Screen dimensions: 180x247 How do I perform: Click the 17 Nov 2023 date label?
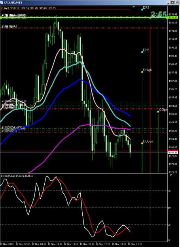tap(7, 244)
